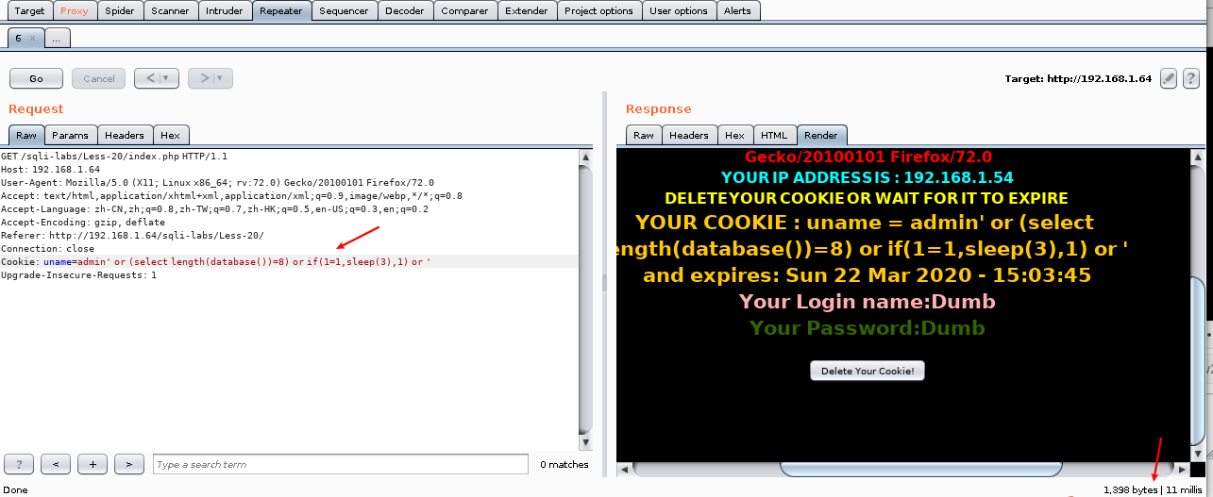Click 'Your Login name:Dumb' in render
The image size is (1213, 497).
[x=867, y=302]
